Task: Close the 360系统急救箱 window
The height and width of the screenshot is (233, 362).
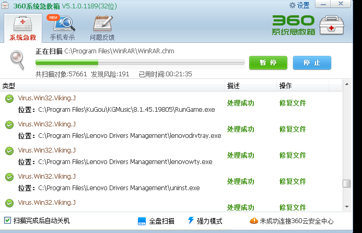Action: [341, 4]
